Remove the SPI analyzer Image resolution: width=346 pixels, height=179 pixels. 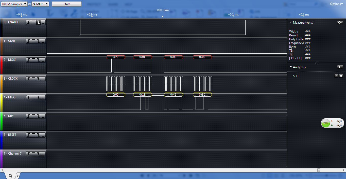click(336, 76)
